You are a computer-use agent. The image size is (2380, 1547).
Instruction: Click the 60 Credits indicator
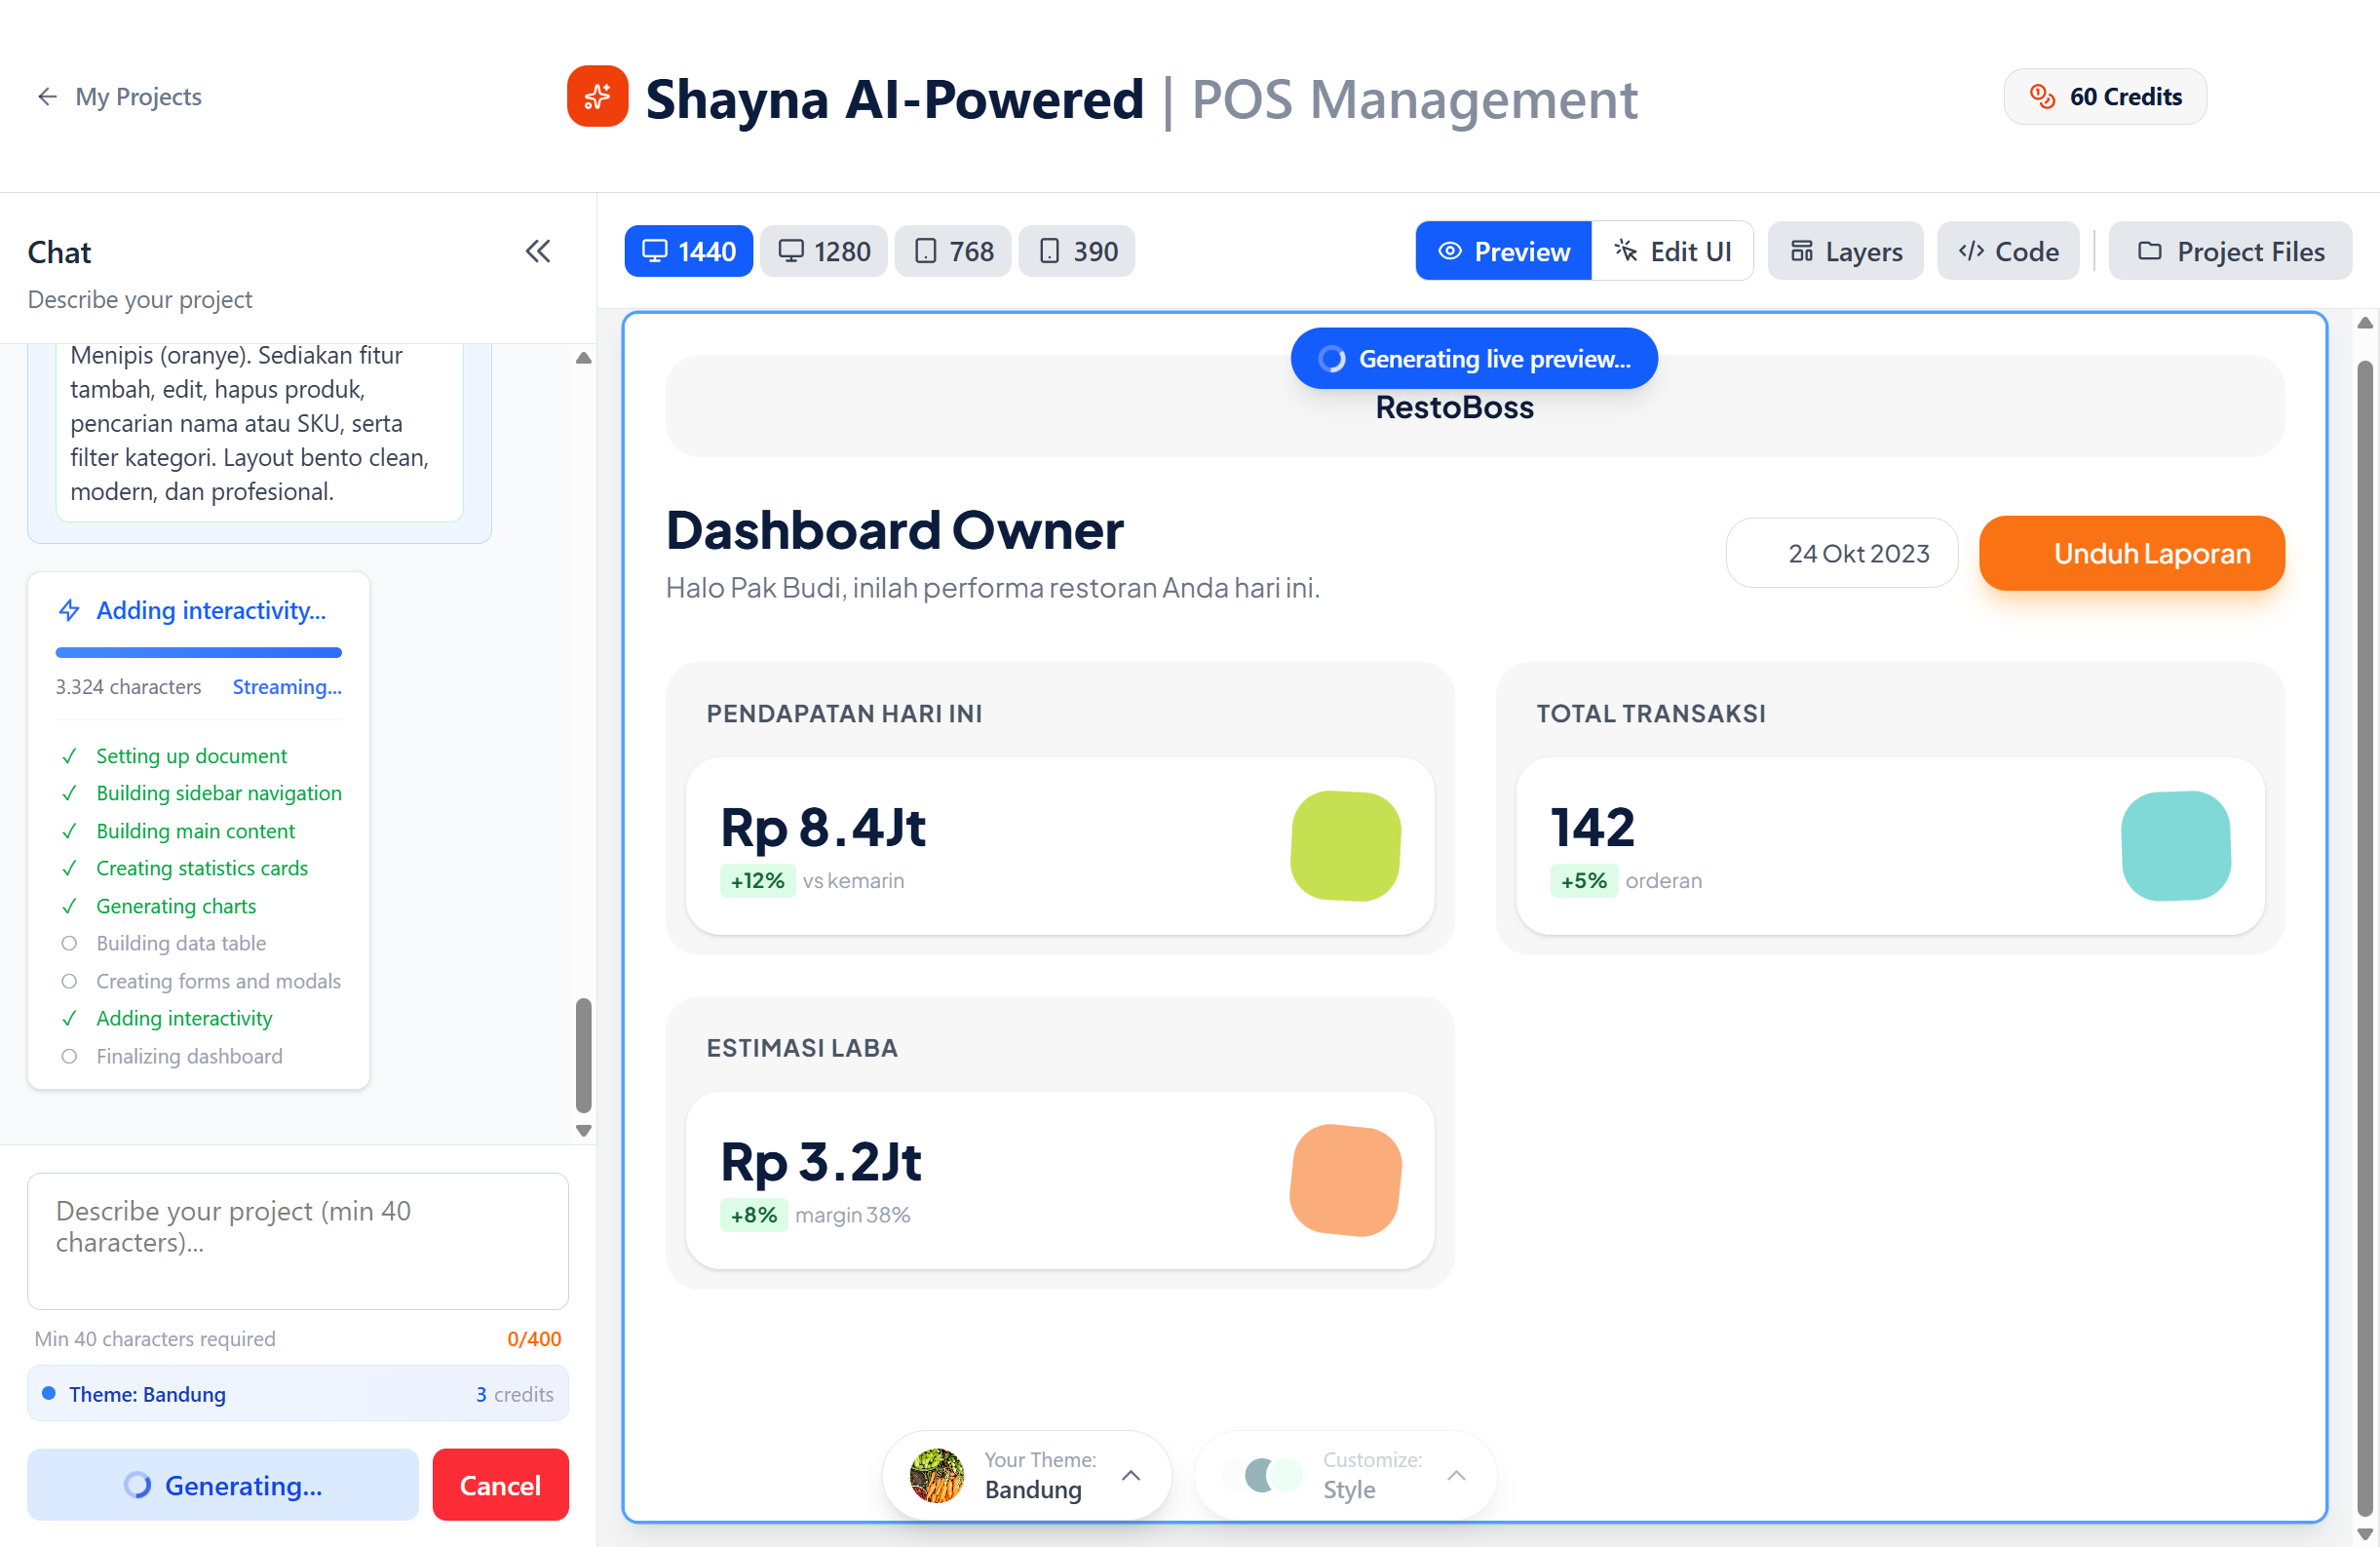coord(2104,96)
